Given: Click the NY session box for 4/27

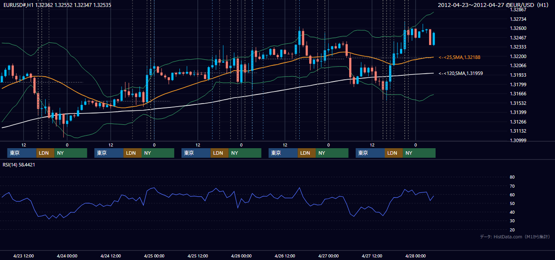Looking at the screenshot, I should point(419,153).
